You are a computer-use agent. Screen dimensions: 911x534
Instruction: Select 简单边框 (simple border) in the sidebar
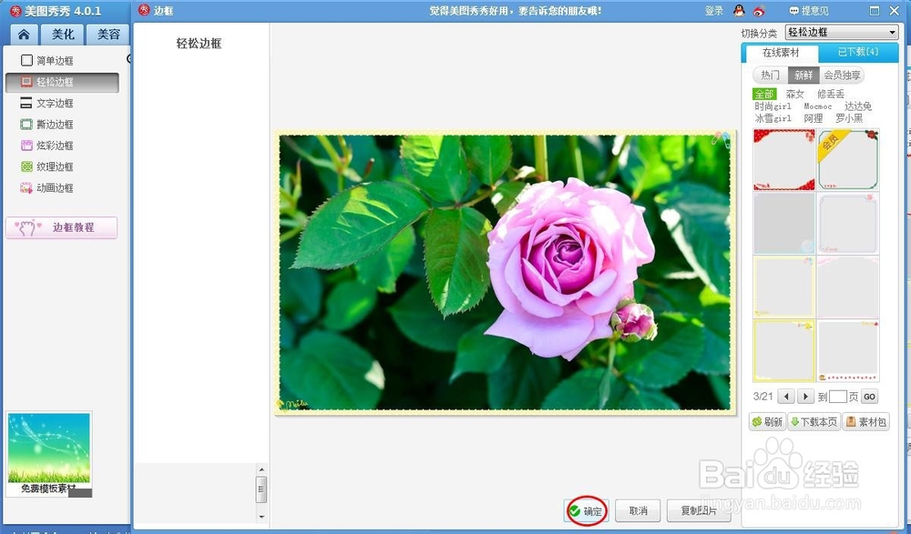(55, 60)
